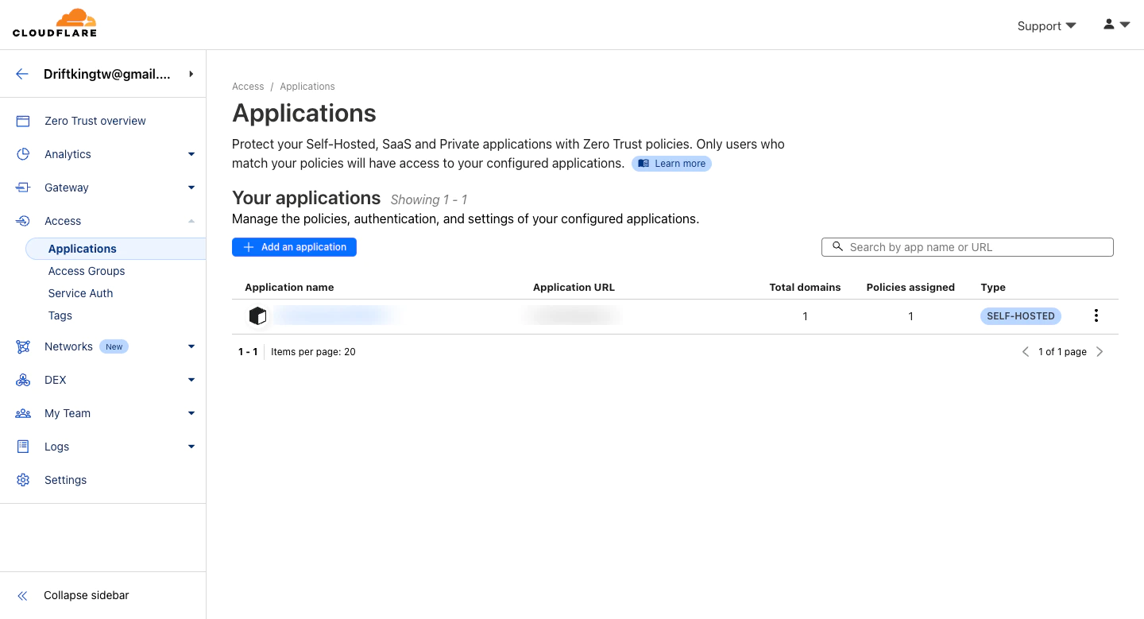Click the Showing 1 - 1 text
This screenshot has height=619, width=1144.
point(429,199)
